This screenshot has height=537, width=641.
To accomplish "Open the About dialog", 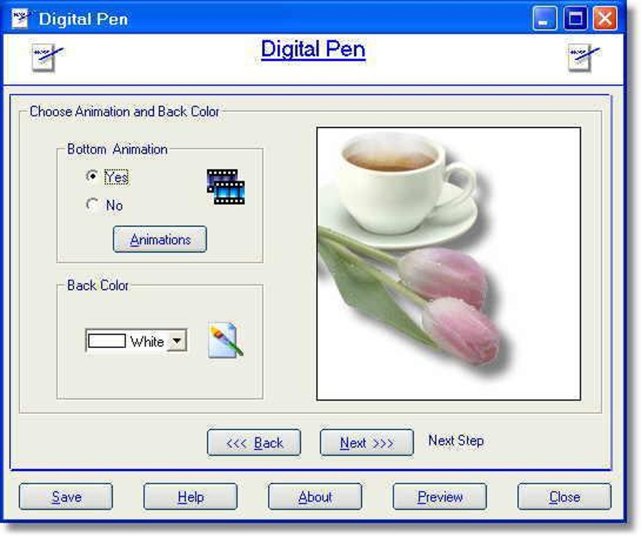I will click(x=314, y=497).
